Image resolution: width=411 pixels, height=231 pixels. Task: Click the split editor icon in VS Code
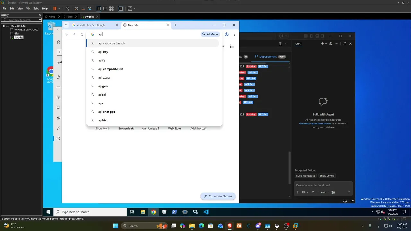click(x=281, y=44)
